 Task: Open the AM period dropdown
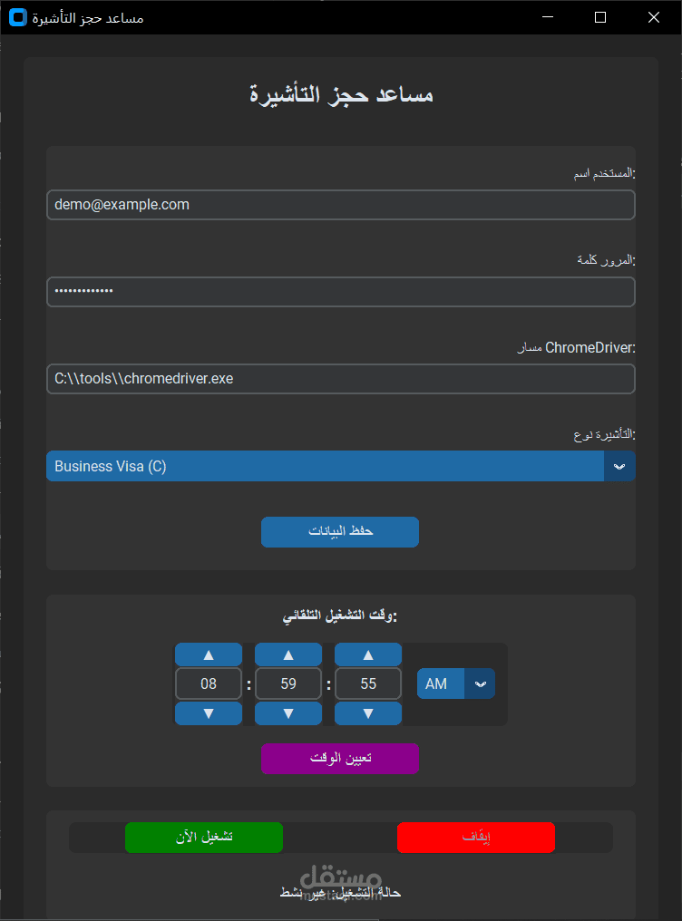tap(456, 683)
